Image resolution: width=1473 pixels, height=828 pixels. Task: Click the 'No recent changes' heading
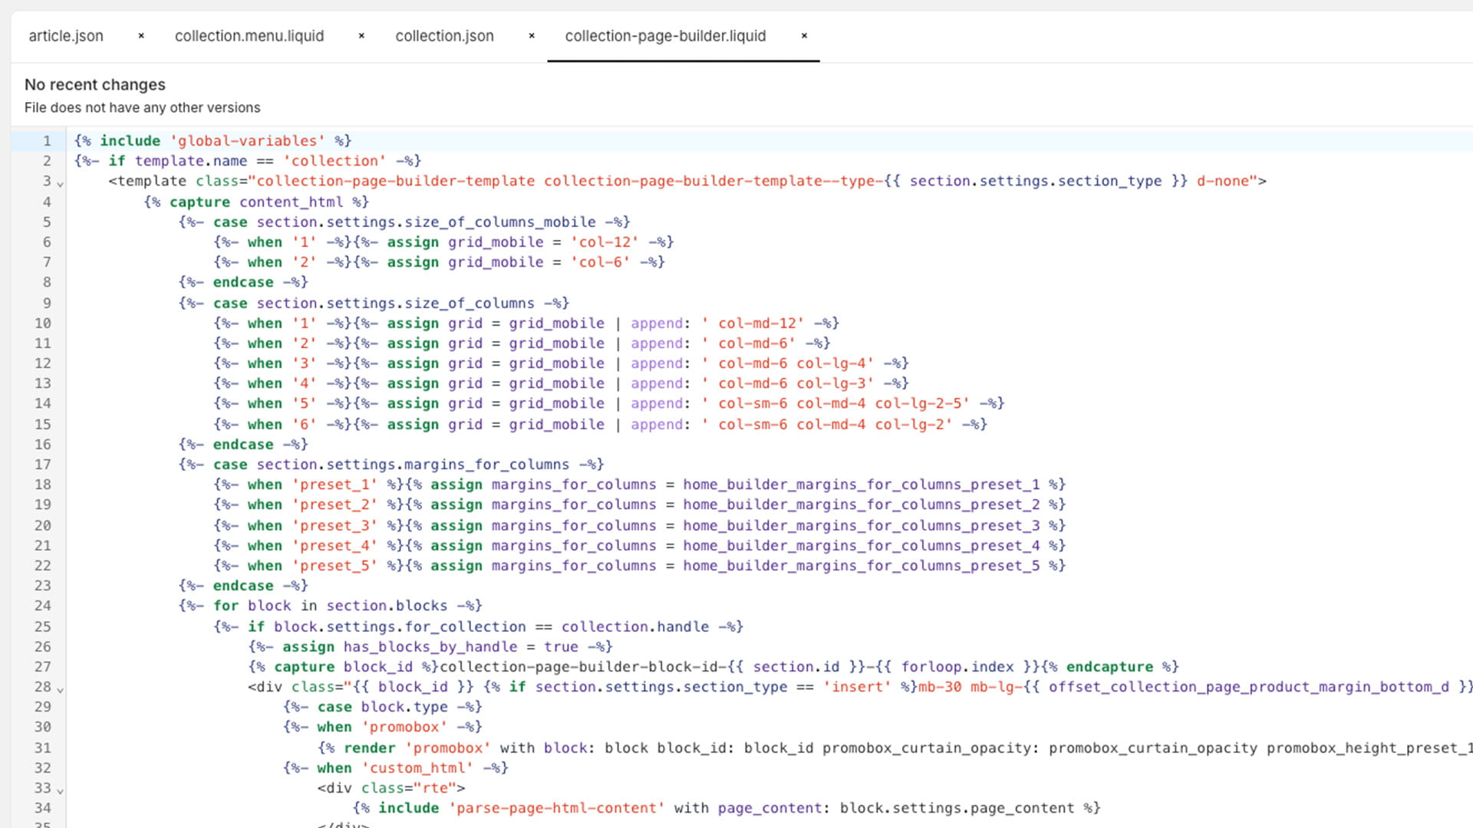coord(95,84)
